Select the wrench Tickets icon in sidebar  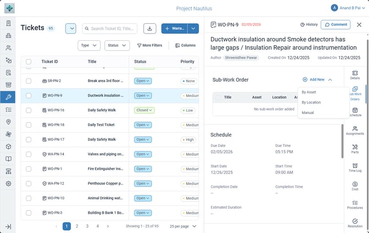(8, 97)
